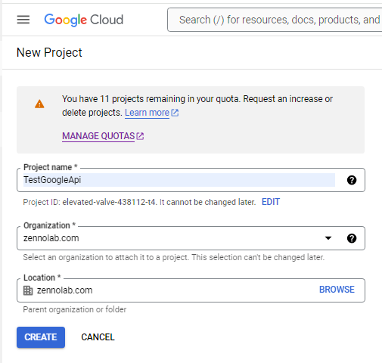Screen dimensions: 382x363
Task: Click CANCEL to discard the project
Action: (x=98, y=337)
